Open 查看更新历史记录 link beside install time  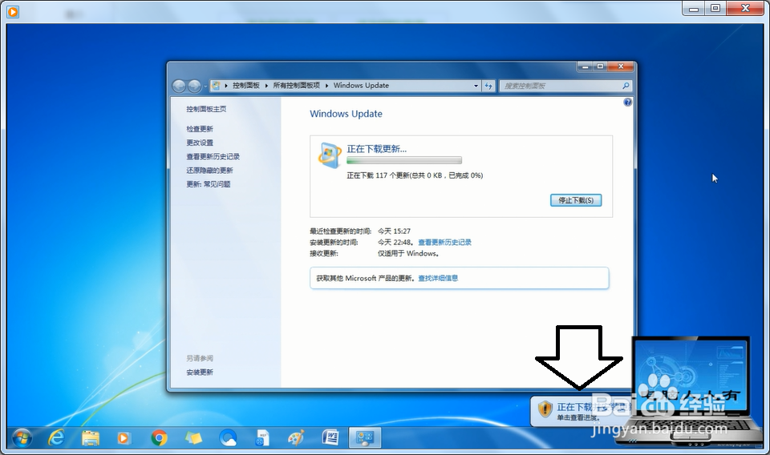pyautogui.click(x=444, y=242)
